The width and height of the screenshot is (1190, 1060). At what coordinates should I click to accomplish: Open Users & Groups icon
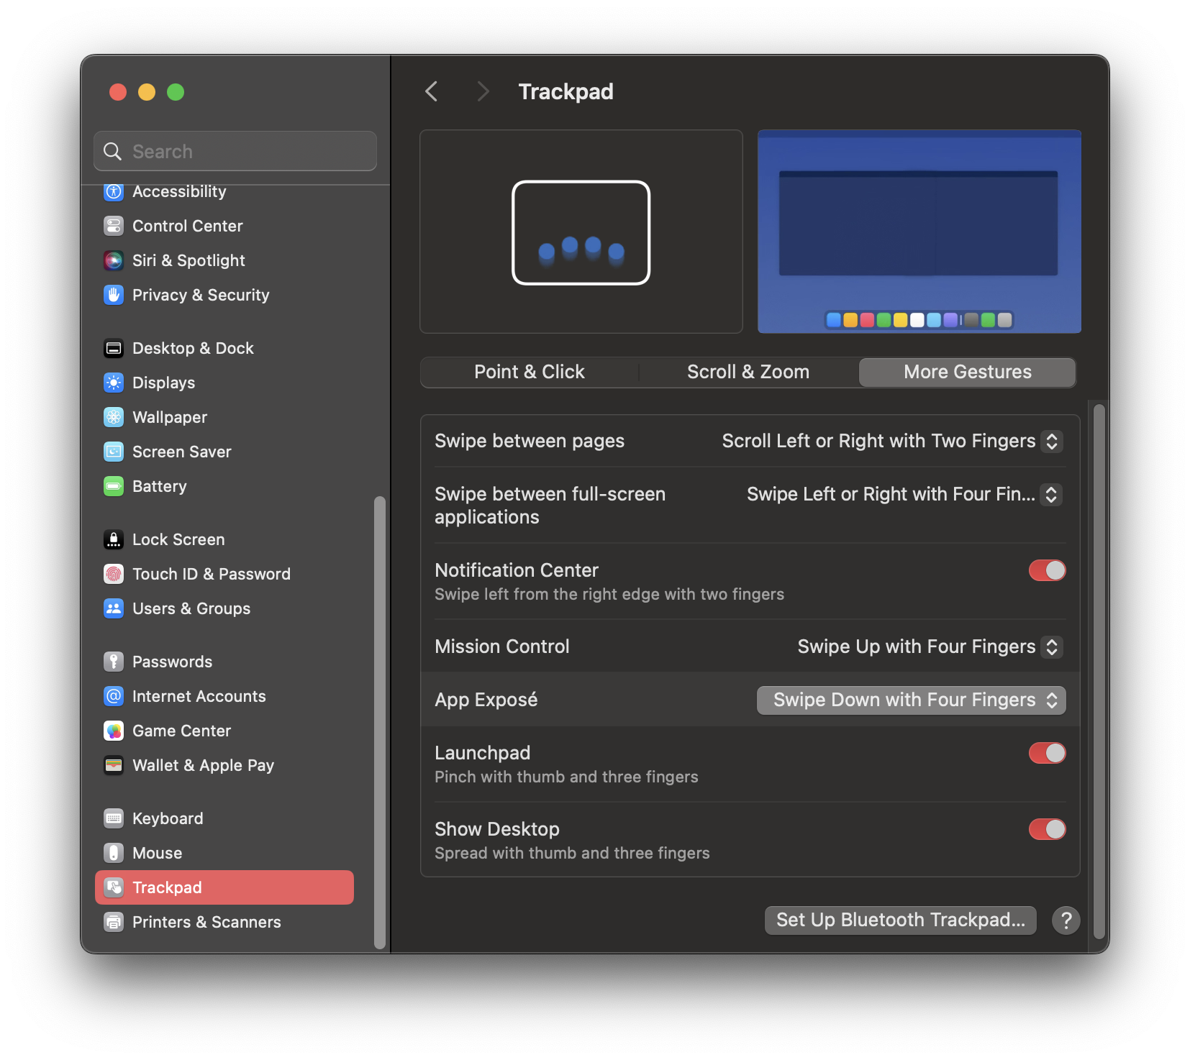click(114, 608)
